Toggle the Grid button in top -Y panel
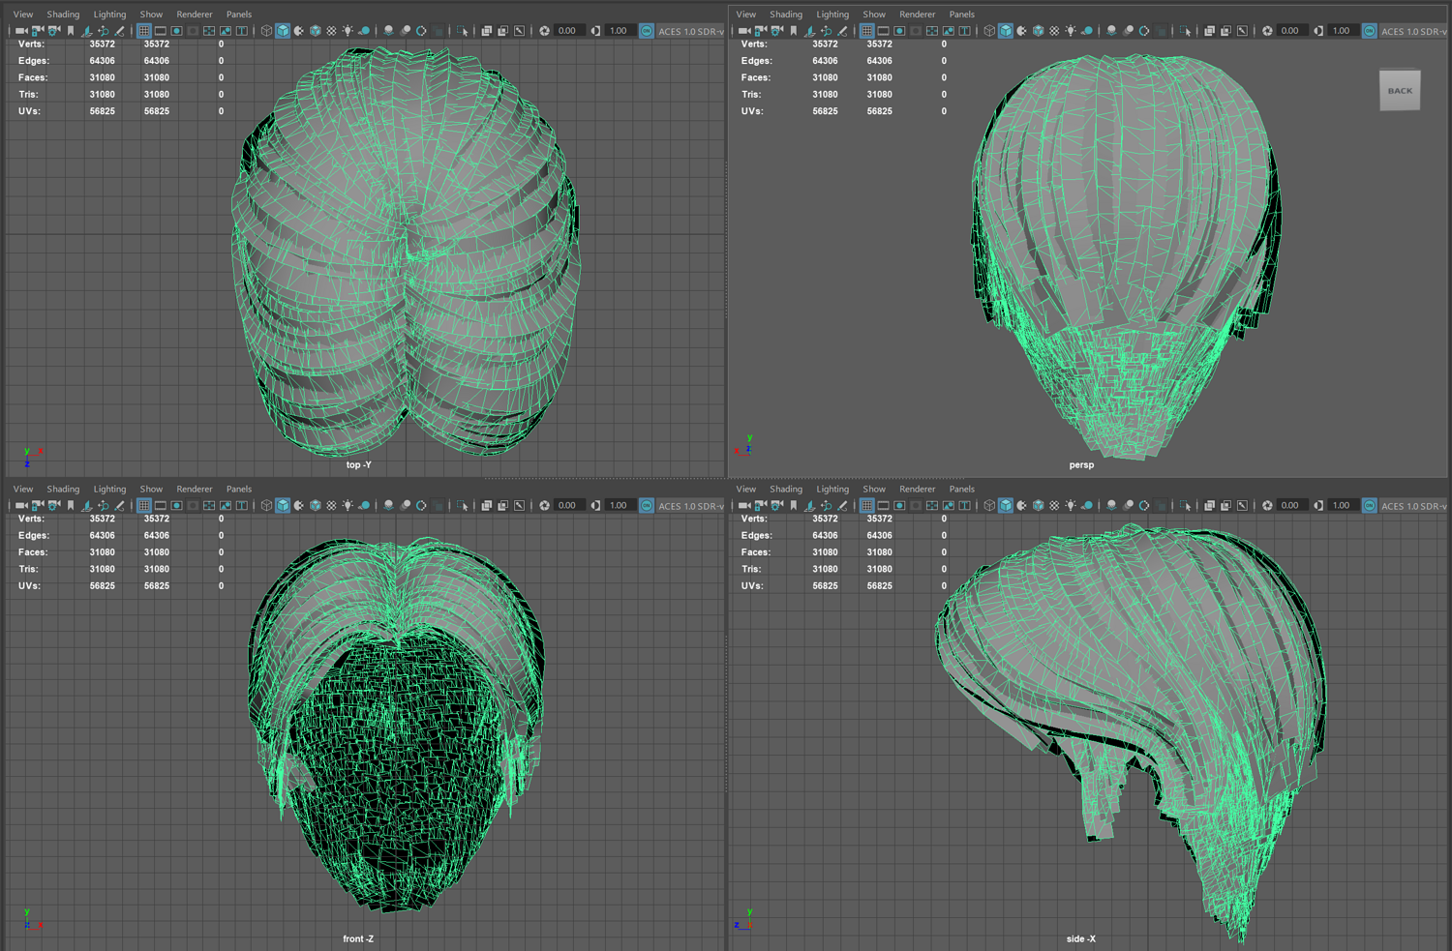Image resolution: width=1452 pixels, height=951 pixels. (144, 31)
